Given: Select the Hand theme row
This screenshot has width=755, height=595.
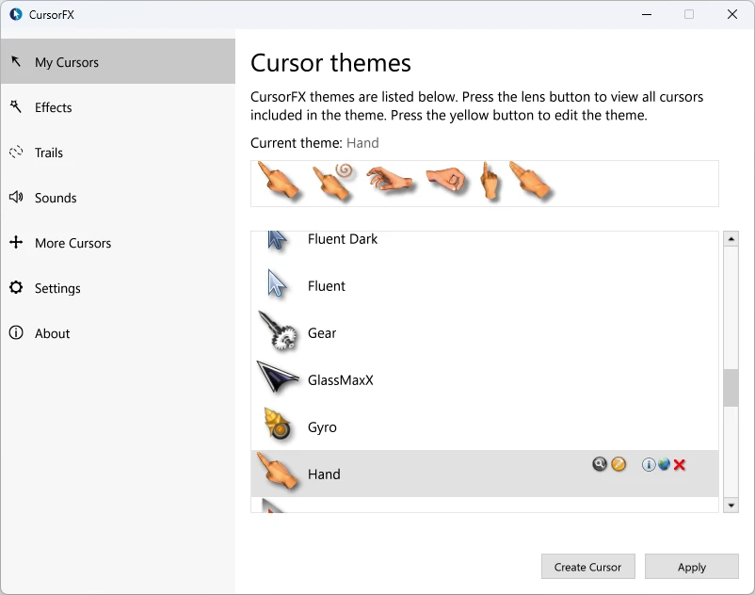Looking at the screenshot, I should [x=485, y=474].
